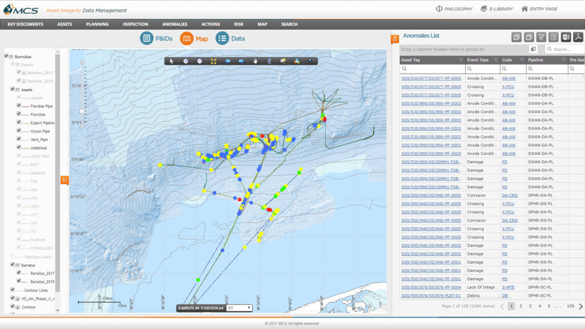This screenshot has width=585, height=329.
Task: Switch to the Data view tab
Action: (x=230, y=38)
